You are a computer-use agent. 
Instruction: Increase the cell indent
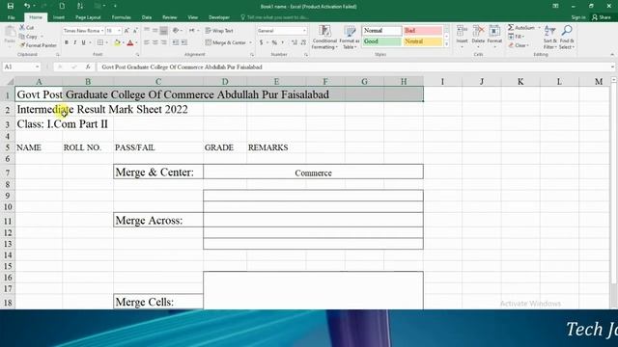pyautogui.click(x=184, y=42)
